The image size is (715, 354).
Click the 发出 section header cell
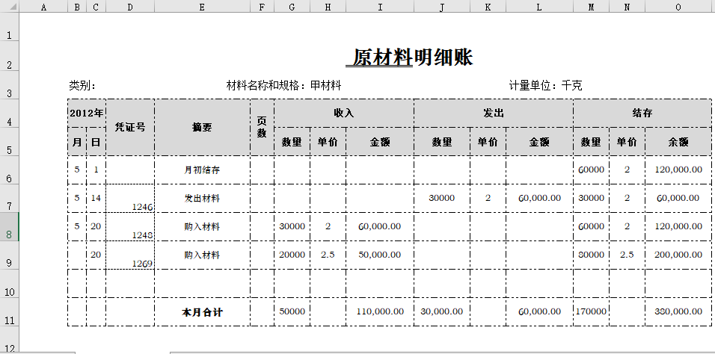point(493,114)
